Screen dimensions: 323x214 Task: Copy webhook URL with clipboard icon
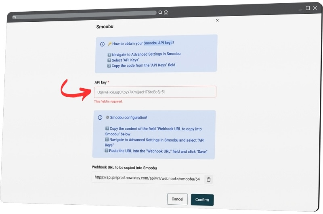tap(208, 179)
